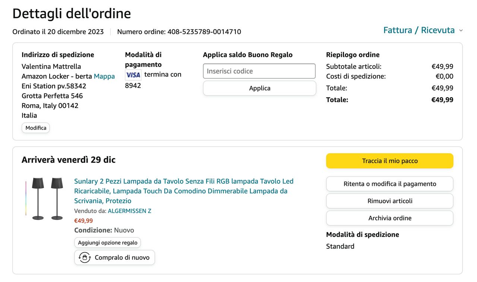Select Ritenta o modifica il pagamento
The height and width of the screenshot is (282, 477).
pyautogui.click(x=389, y=184)
